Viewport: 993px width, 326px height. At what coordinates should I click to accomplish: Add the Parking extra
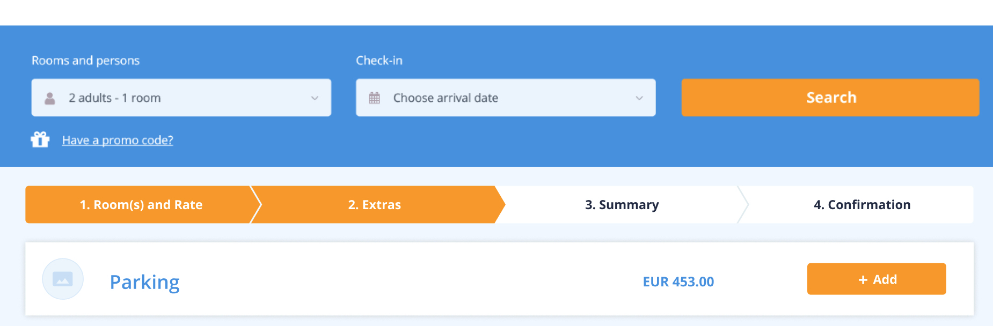click(877, 279)
